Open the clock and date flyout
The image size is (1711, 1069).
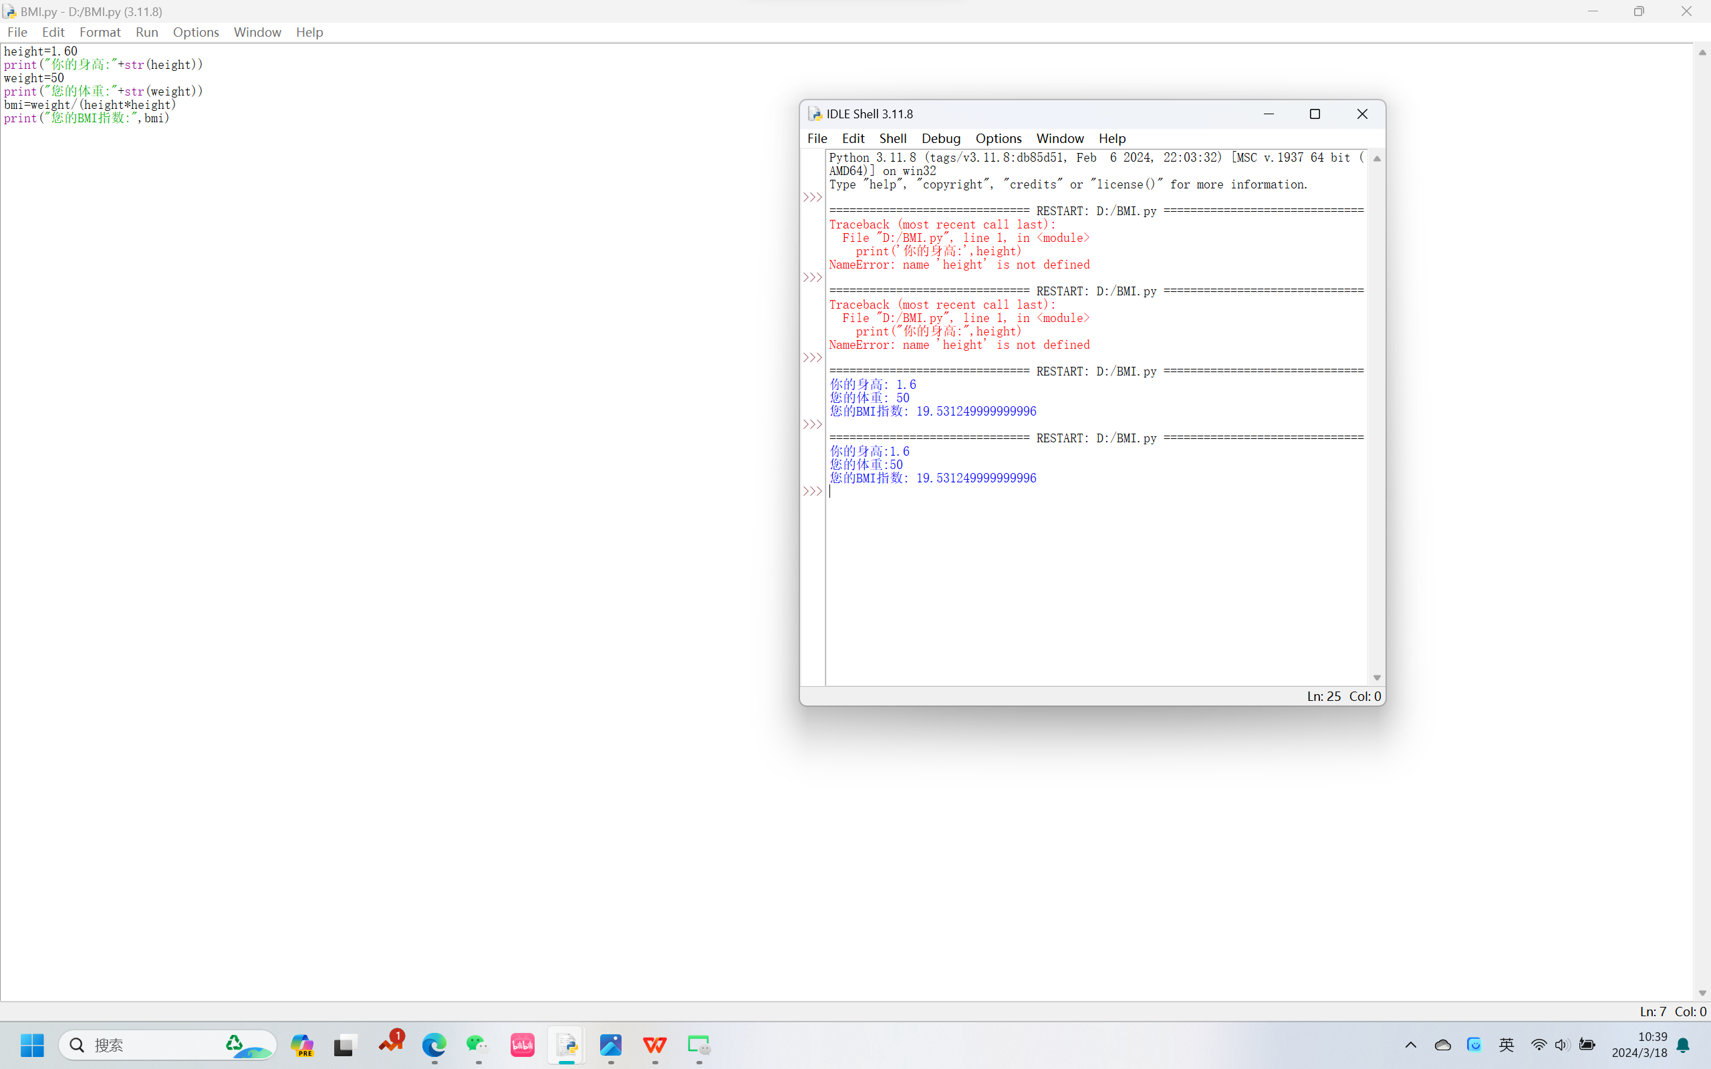pos(1639,1044)
